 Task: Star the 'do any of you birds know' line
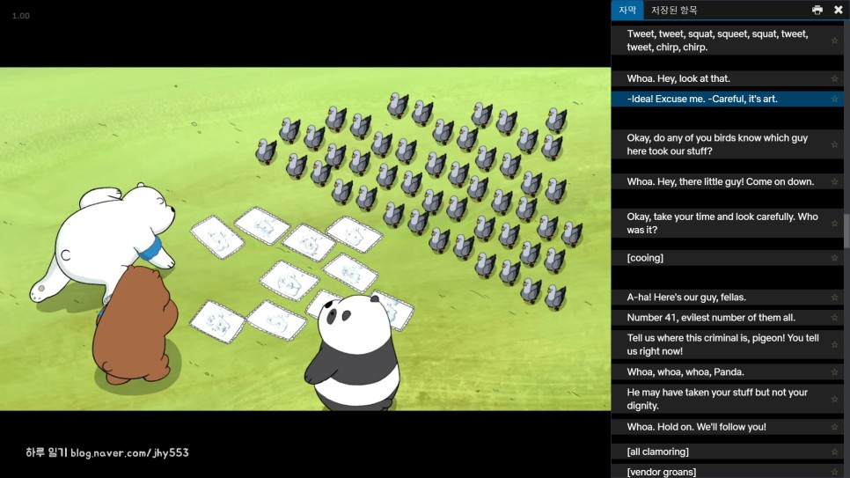pyautogui.click(x=834, y=144)
